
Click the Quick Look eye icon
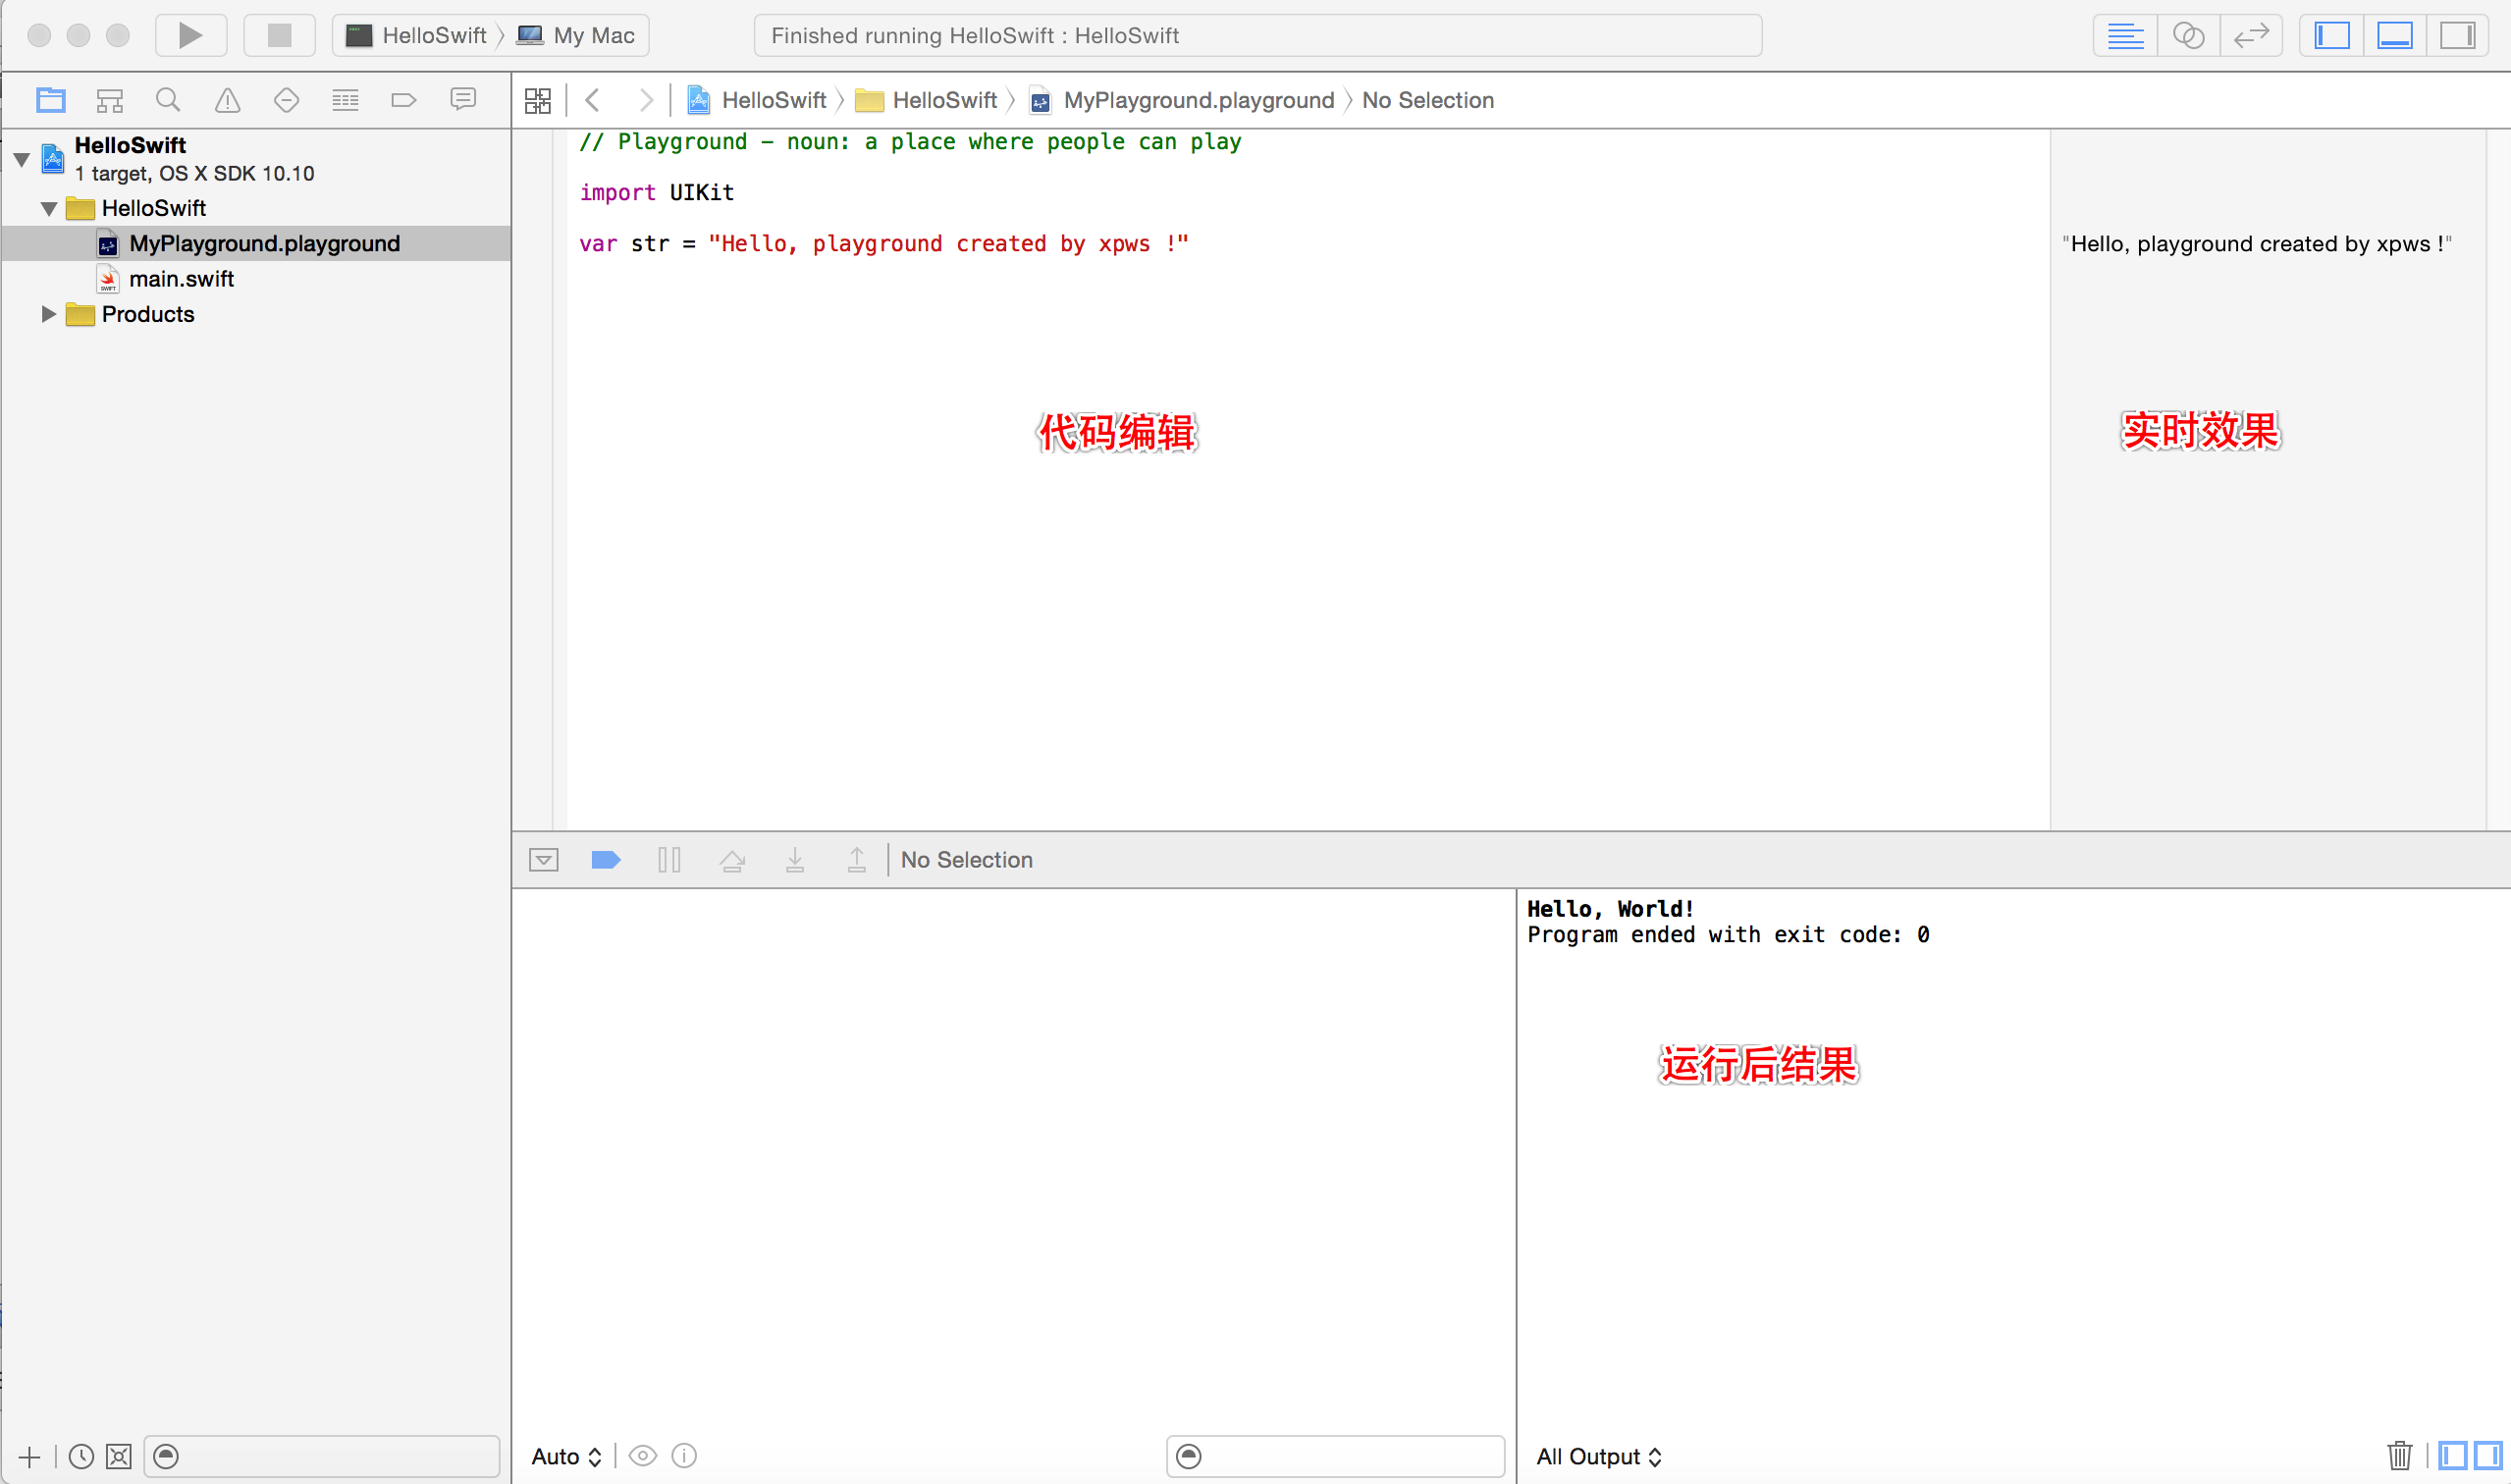tap(643, 1456)
